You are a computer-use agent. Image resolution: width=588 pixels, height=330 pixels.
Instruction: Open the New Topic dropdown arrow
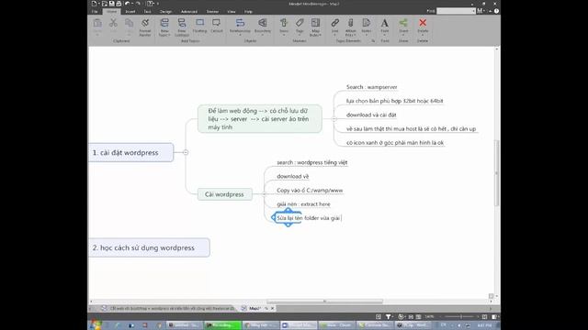tap(169, 35)
